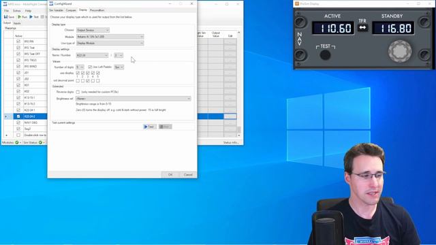The width and height of the screenshot is (436, 245).
Task: Click the green Sim Status check icon
Action: pos(40,142)
